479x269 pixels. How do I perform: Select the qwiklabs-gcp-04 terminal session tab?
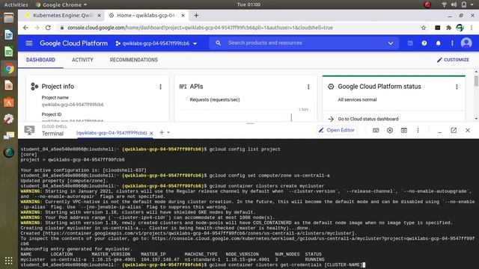pyautogui.click(x=112, y=133)
